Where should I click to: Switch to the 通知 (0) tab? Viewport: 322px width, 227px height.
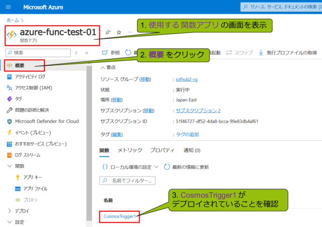(x=192, y=150)
